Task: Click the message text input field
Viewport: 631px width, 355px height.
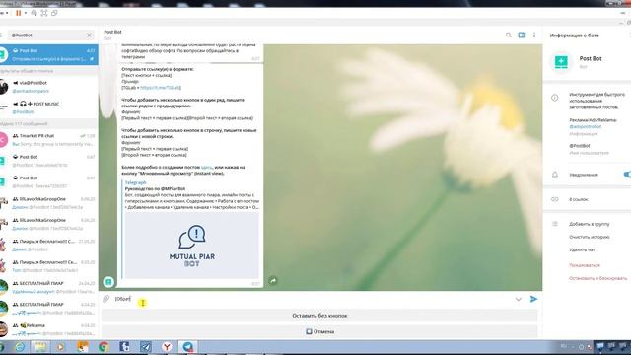Action: click(312, 299)
